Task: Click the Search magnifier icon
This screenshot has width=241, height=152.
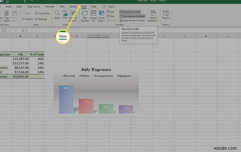Action: click(105, 7)
